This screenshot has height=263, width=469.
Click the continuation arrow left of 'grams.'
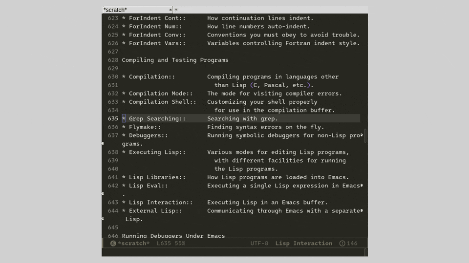(103, 144)
